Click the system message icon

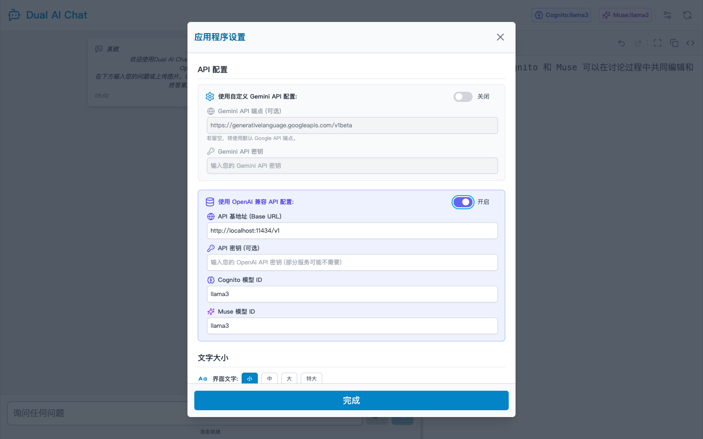point(99,49)
